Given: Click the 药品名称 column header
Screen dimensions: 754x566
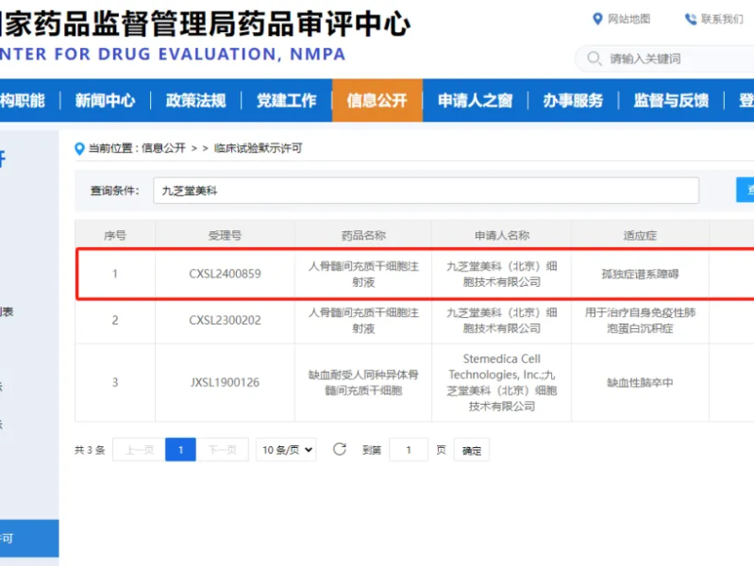Looking at the screenshot, I should 363,236.
